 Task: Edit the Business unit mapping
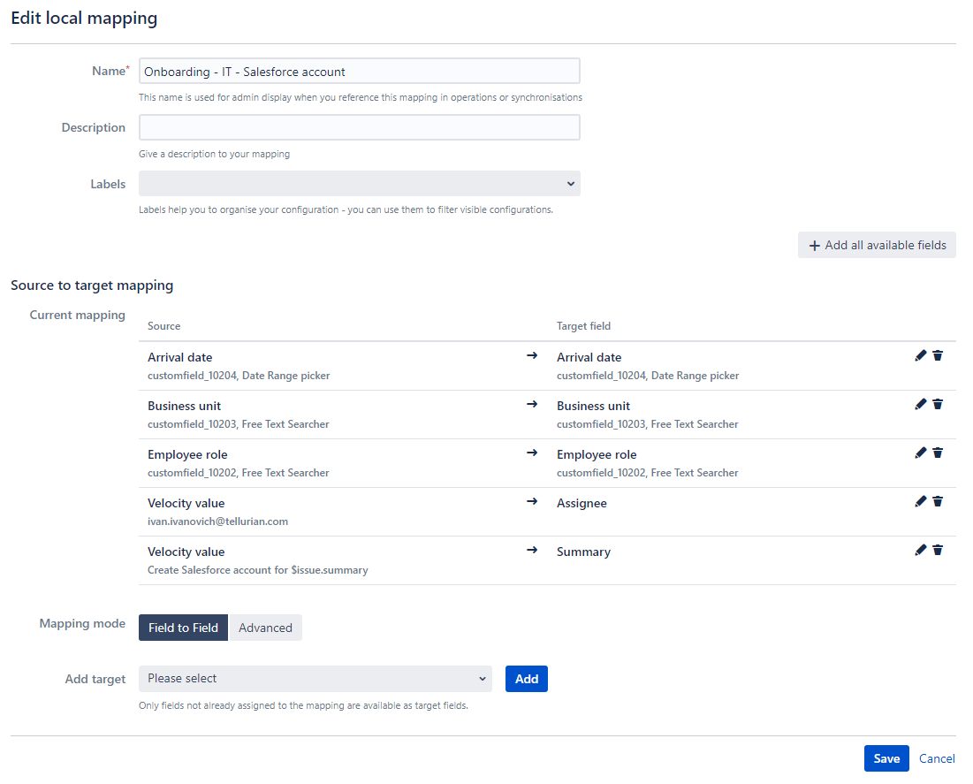point(920,404)
